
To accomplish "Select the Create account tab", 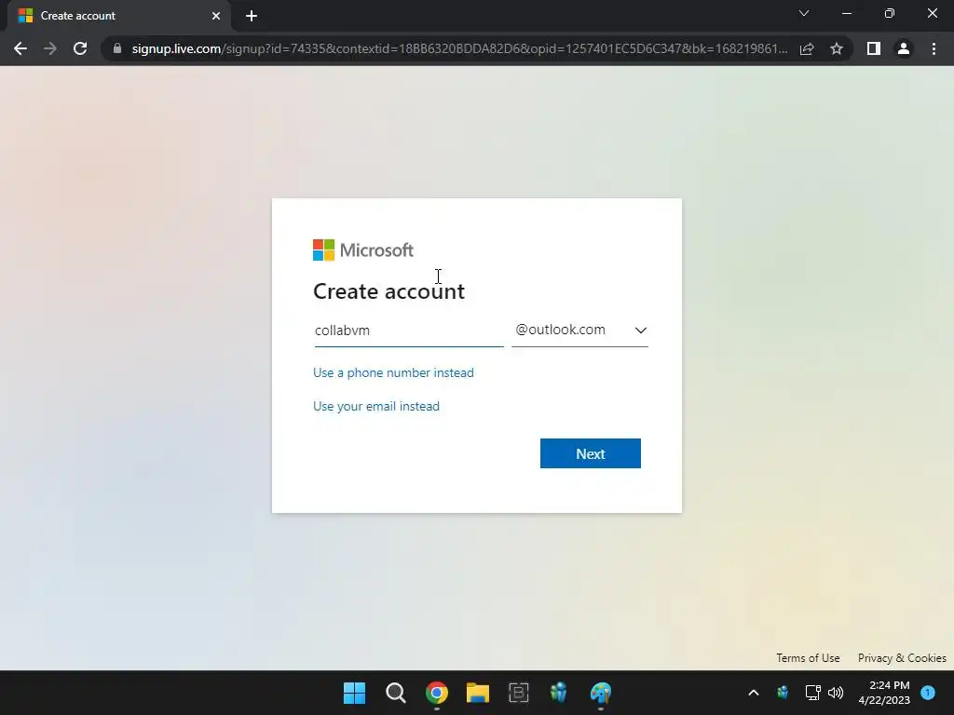I will tap(118, 16).
